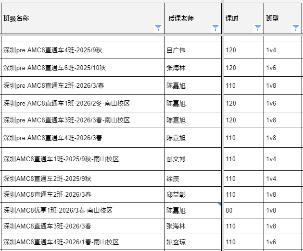Select teacher cell 姚玄琼
The width and height of the screenshot is (303, 251).
(193, 242)
